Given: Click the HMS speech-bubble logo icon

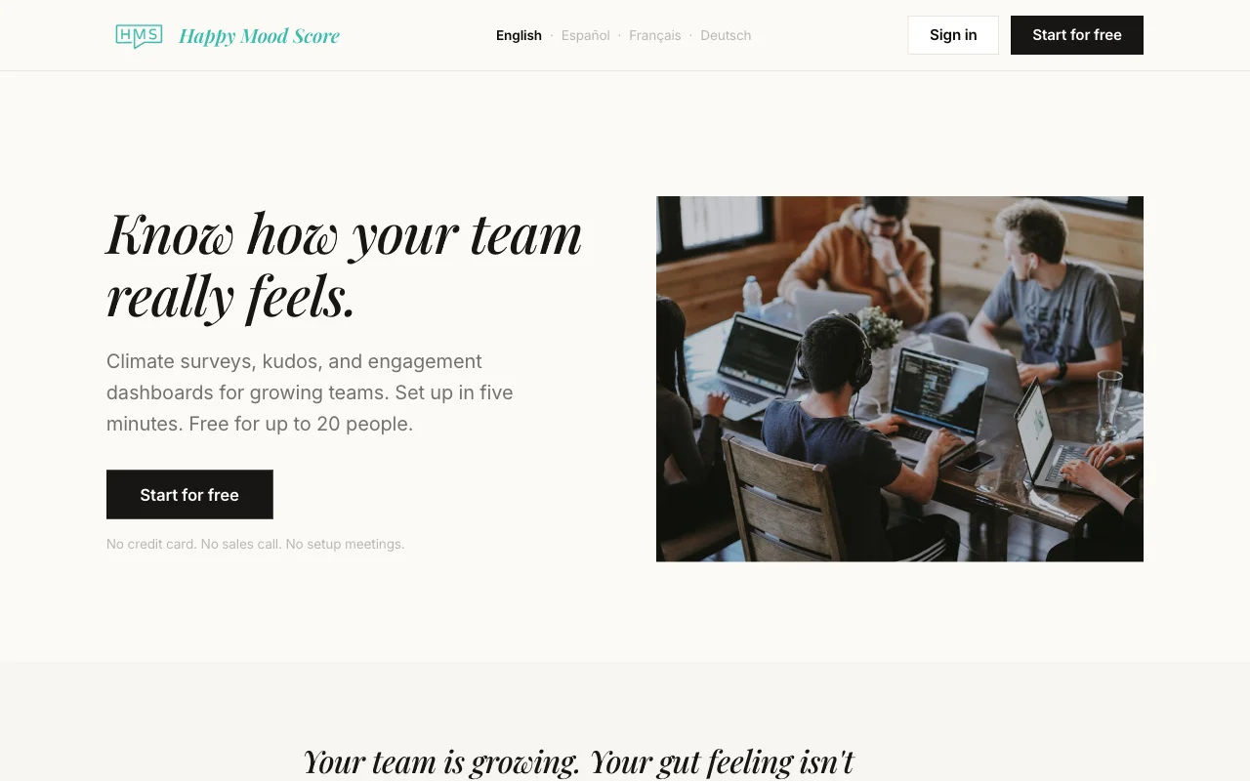Looking at the screenshot, I should [139, 36].
